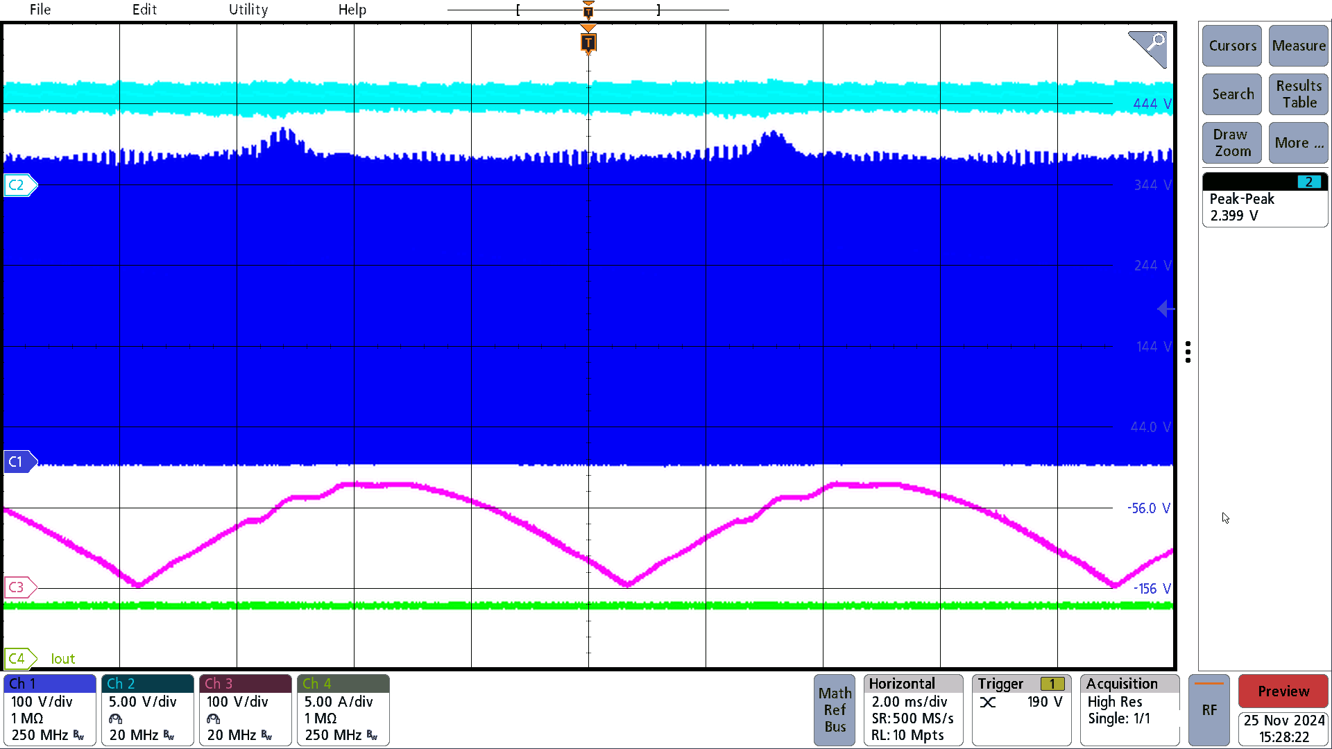
Task: Open the More... options button
Action: [x=1299, y=143]
